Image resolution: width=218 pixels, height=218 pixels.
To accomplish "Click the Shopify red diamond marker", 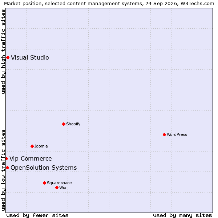I will (64, 124).
